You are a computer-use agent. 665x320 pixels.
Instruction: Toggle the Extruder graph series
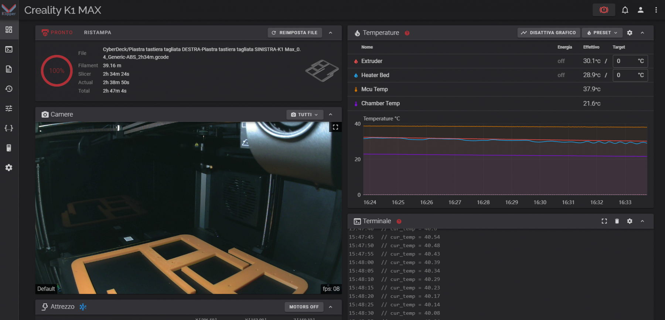tap(356, 61)
